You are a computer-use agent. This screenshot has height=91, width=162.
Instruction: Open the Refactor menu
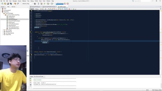pos(24,1)
